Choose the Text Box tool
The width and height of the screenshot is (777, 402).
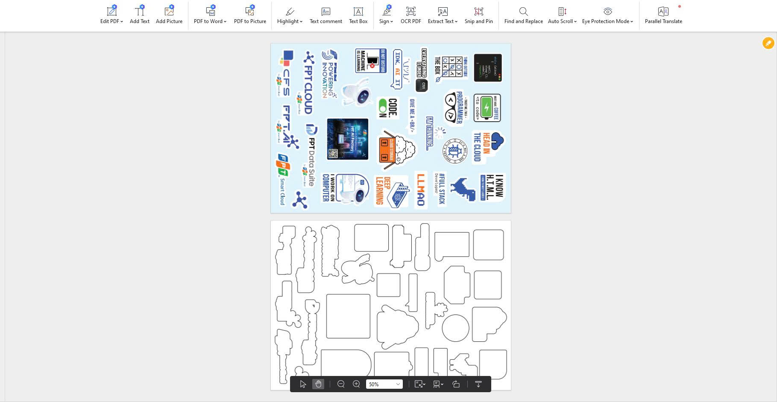click(358, 15)
